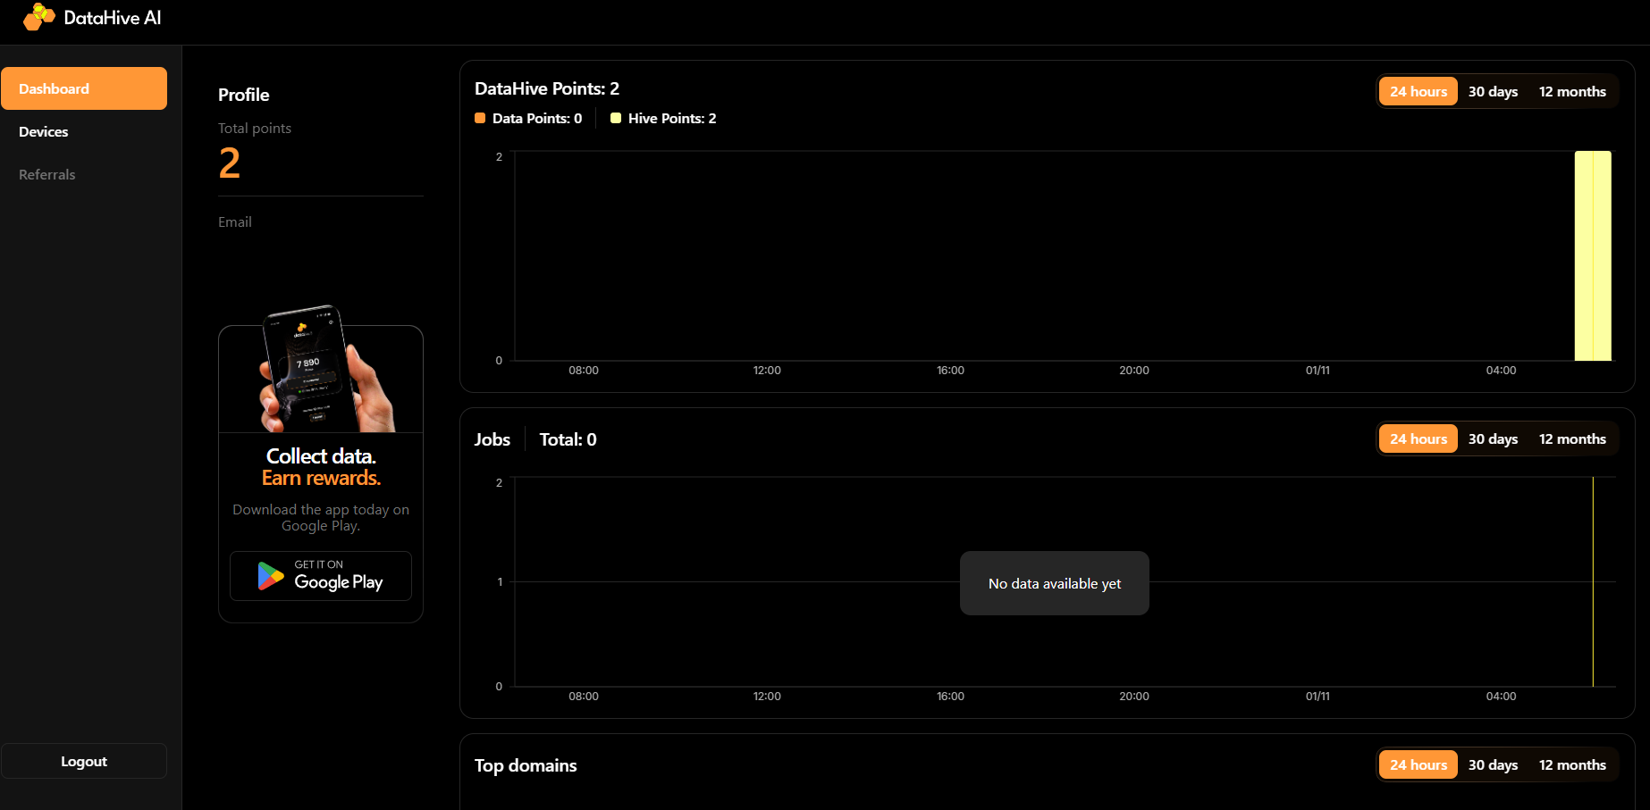Go to the Referrals page
The height and width of the screenshot is (810, 1650).
pyautogui.click(x=47, y=174)
